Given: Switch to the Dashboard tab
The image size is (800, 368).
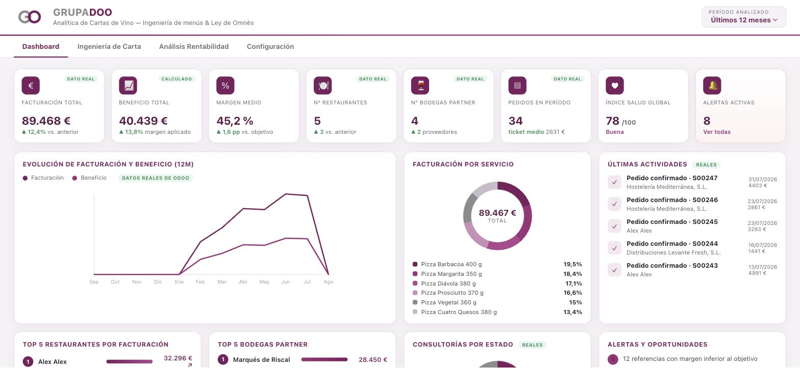Looking at the screenshot, I should pos(41,46).
